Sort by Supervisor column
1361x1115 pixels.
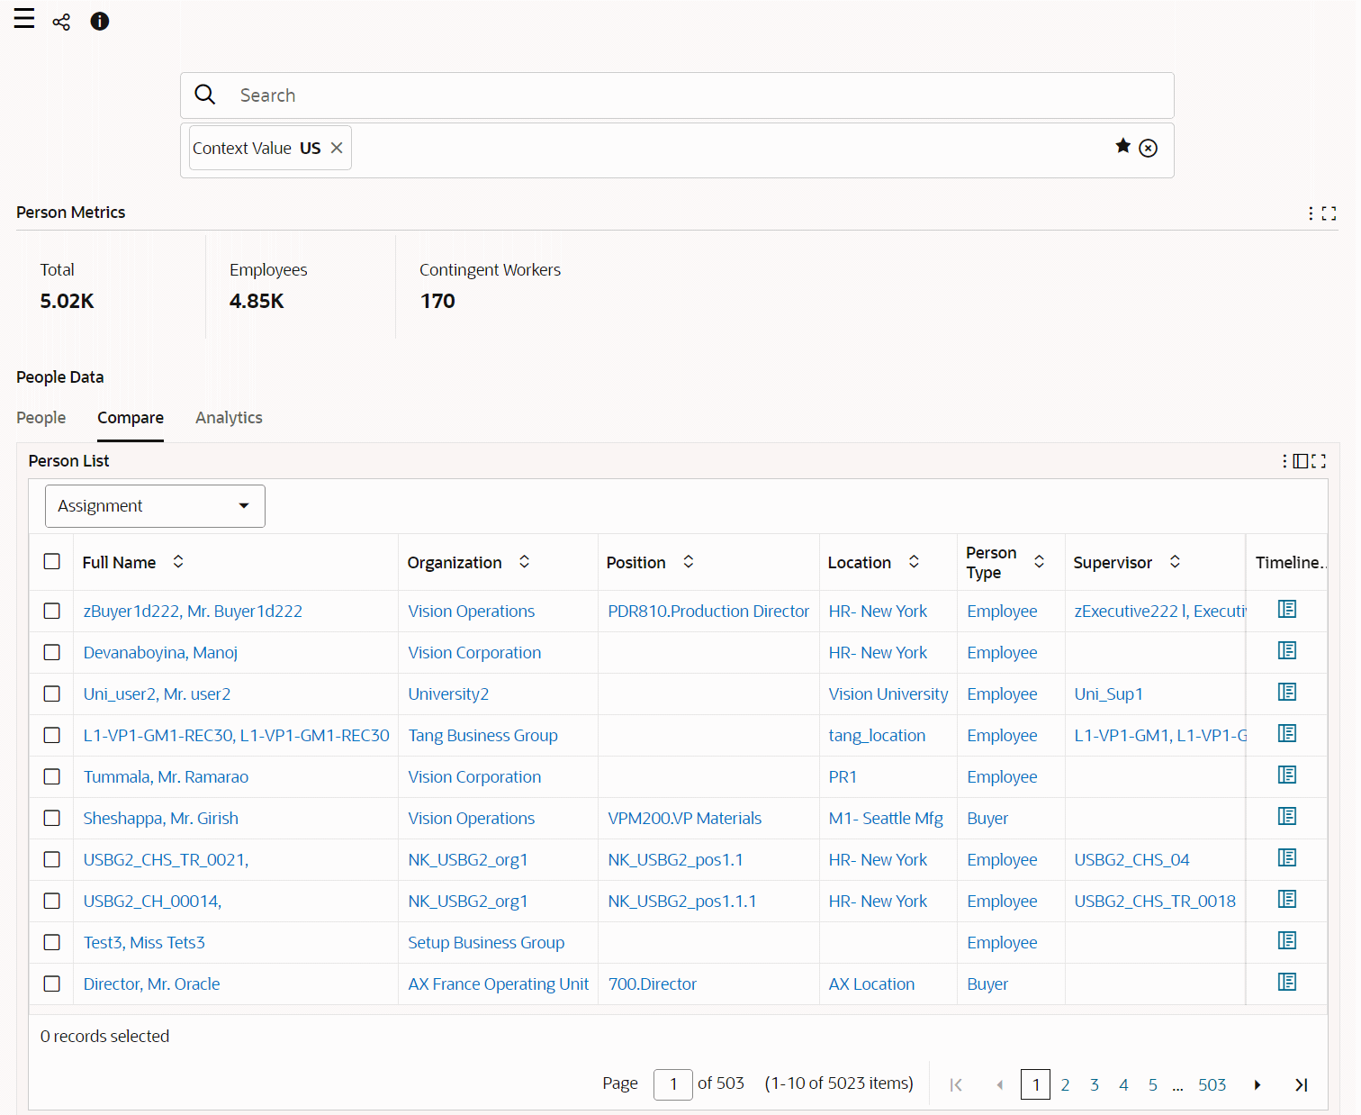click(x=1175, y=561)
